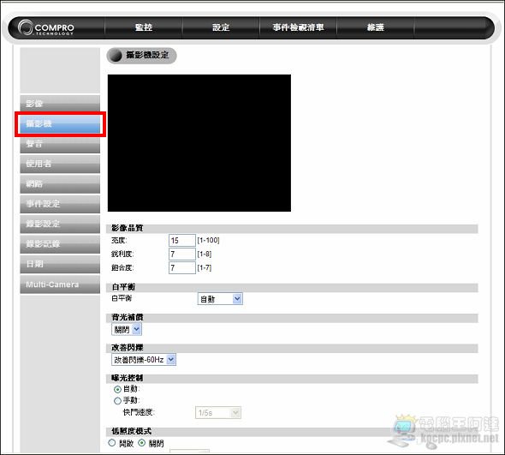Open the 事件檢視清單 menu
Screen dimensions: 505x455
(x=298, y=27)
